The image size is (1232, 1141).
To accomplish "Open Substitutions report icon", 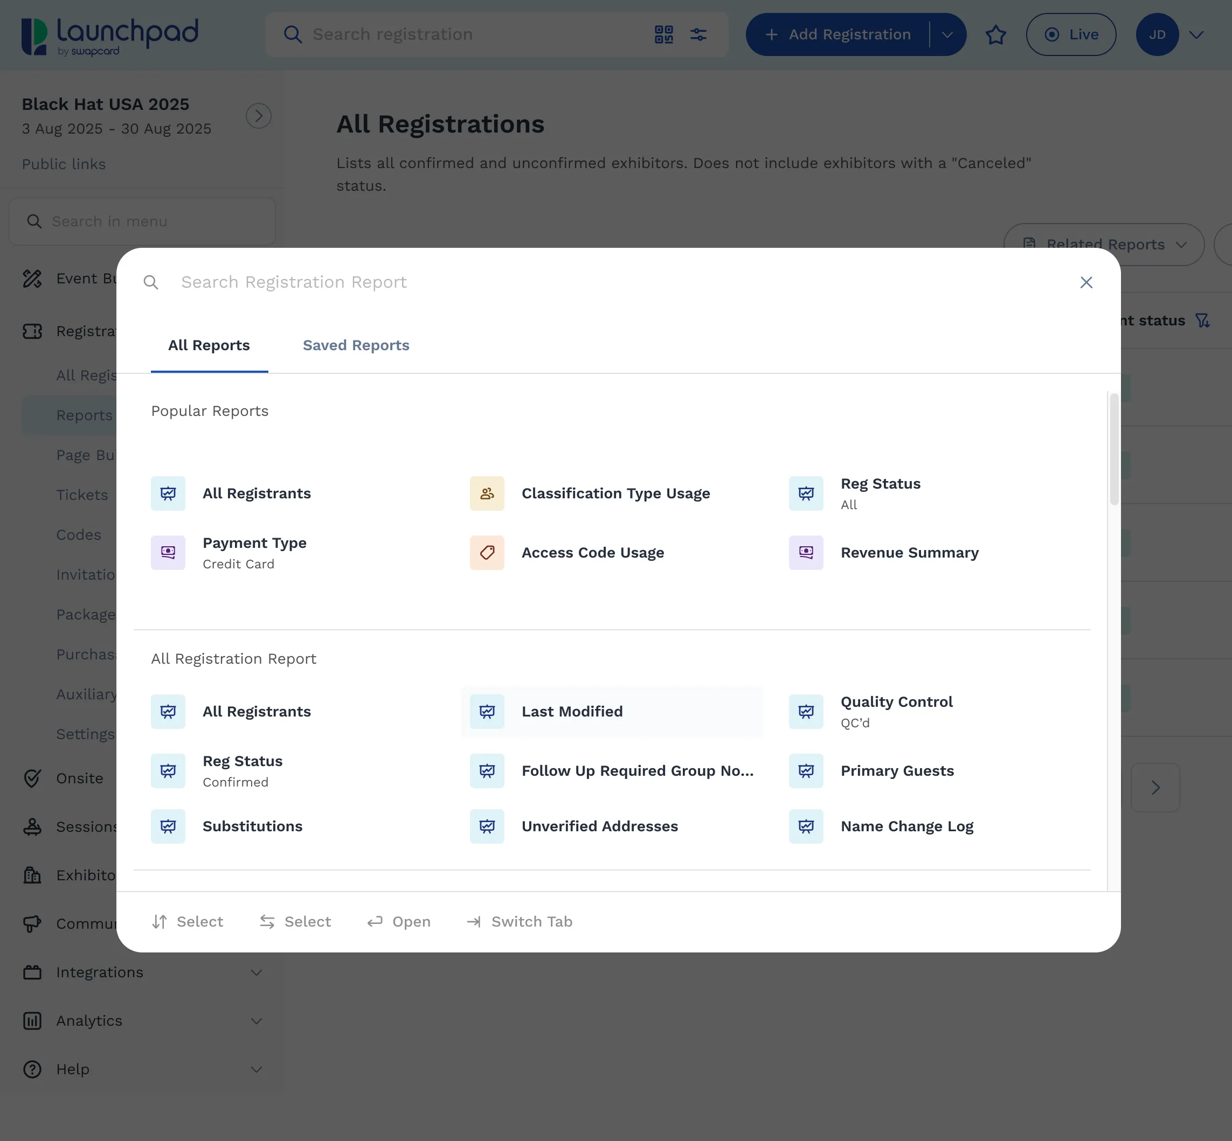I will (168, 826).
